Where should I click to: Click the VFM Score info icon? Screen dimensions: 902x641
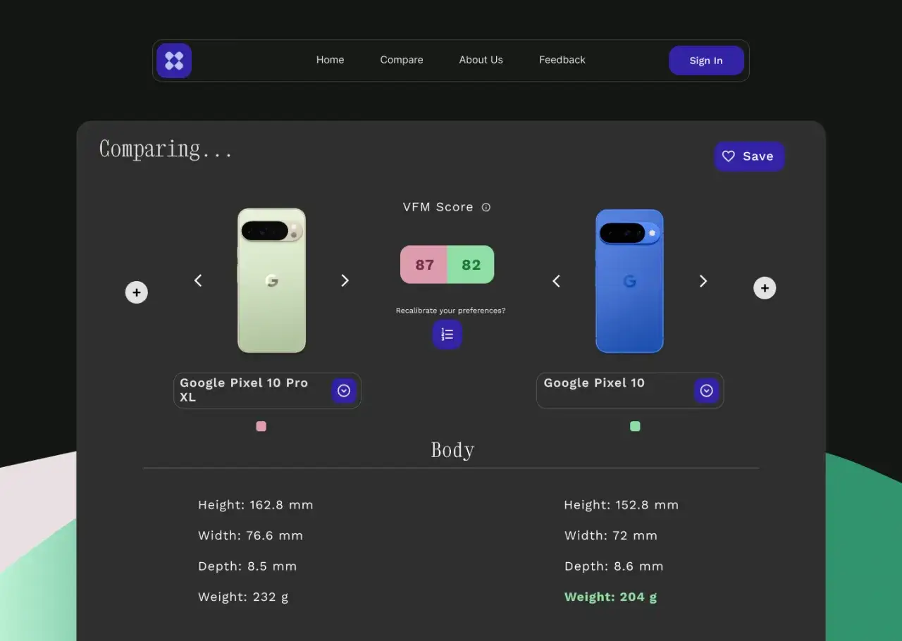(x=486, y=207)
